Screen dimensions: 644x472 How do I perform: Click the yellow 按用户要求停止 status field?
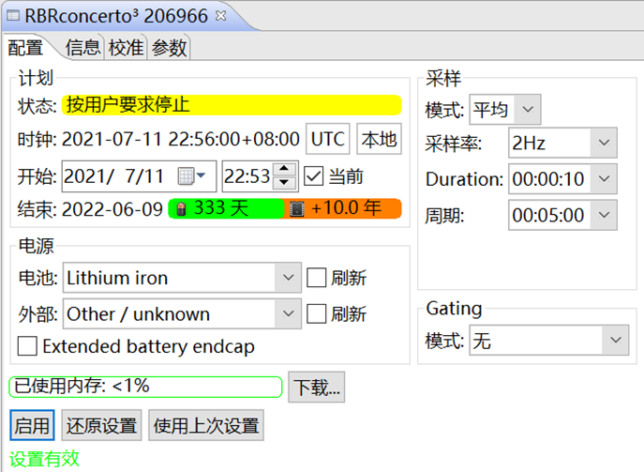click(232, 105)
